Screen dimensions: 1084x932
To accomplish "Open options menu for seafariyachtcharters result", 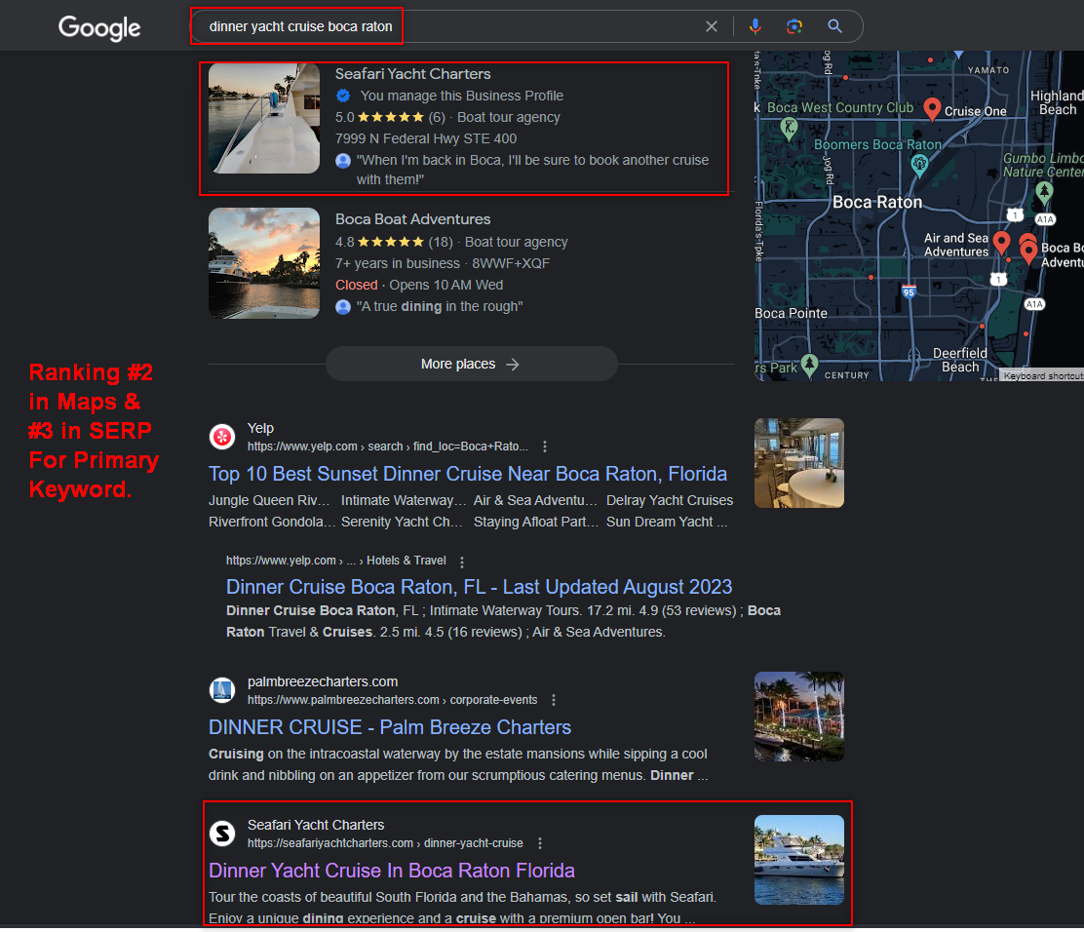I will pyautogui.click(x=540, y=843).
